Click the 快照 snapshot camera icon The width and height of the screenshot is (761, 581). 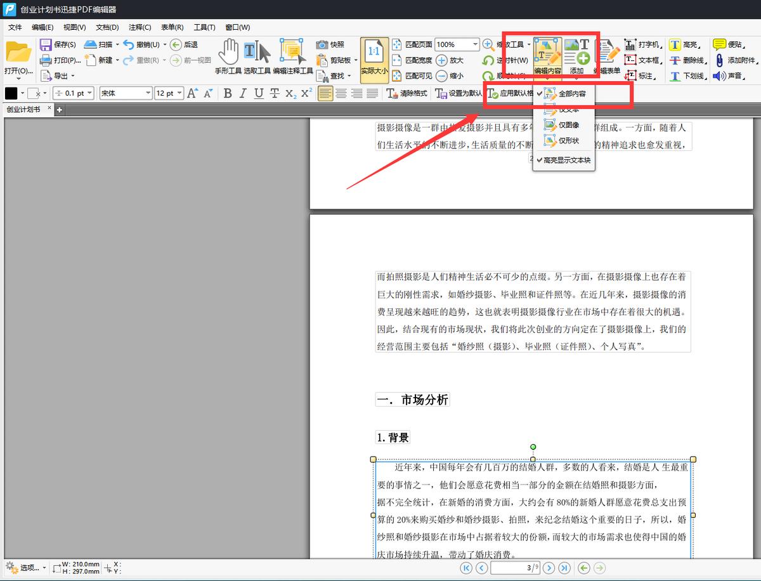(322, 44)
